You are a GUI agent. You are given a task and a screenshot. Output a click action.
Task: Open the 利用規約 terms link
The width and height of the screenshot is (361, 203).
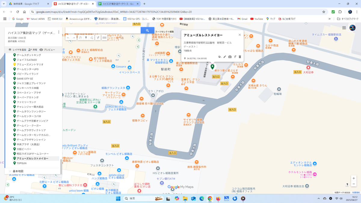[356, 192]
